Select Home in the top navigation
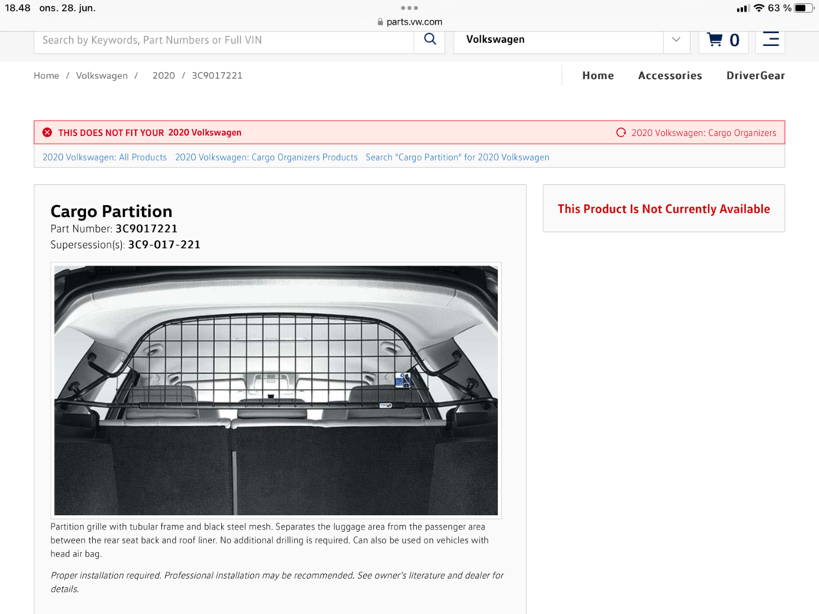Screen dimensions: 819x614 597,75
